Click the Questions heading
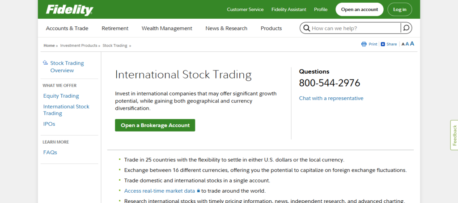 click(314, 71)
